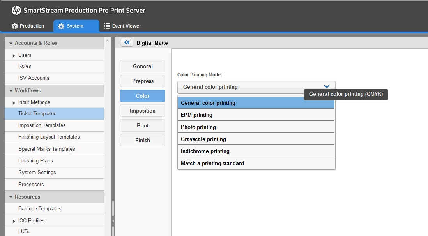Open the Color Printing Mode dropdown chevron

[x=327, y=87]
